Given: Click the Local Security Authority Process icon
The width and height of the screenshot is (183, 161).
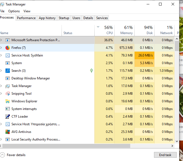Looking at the screenshot, I should coord(8,139).
